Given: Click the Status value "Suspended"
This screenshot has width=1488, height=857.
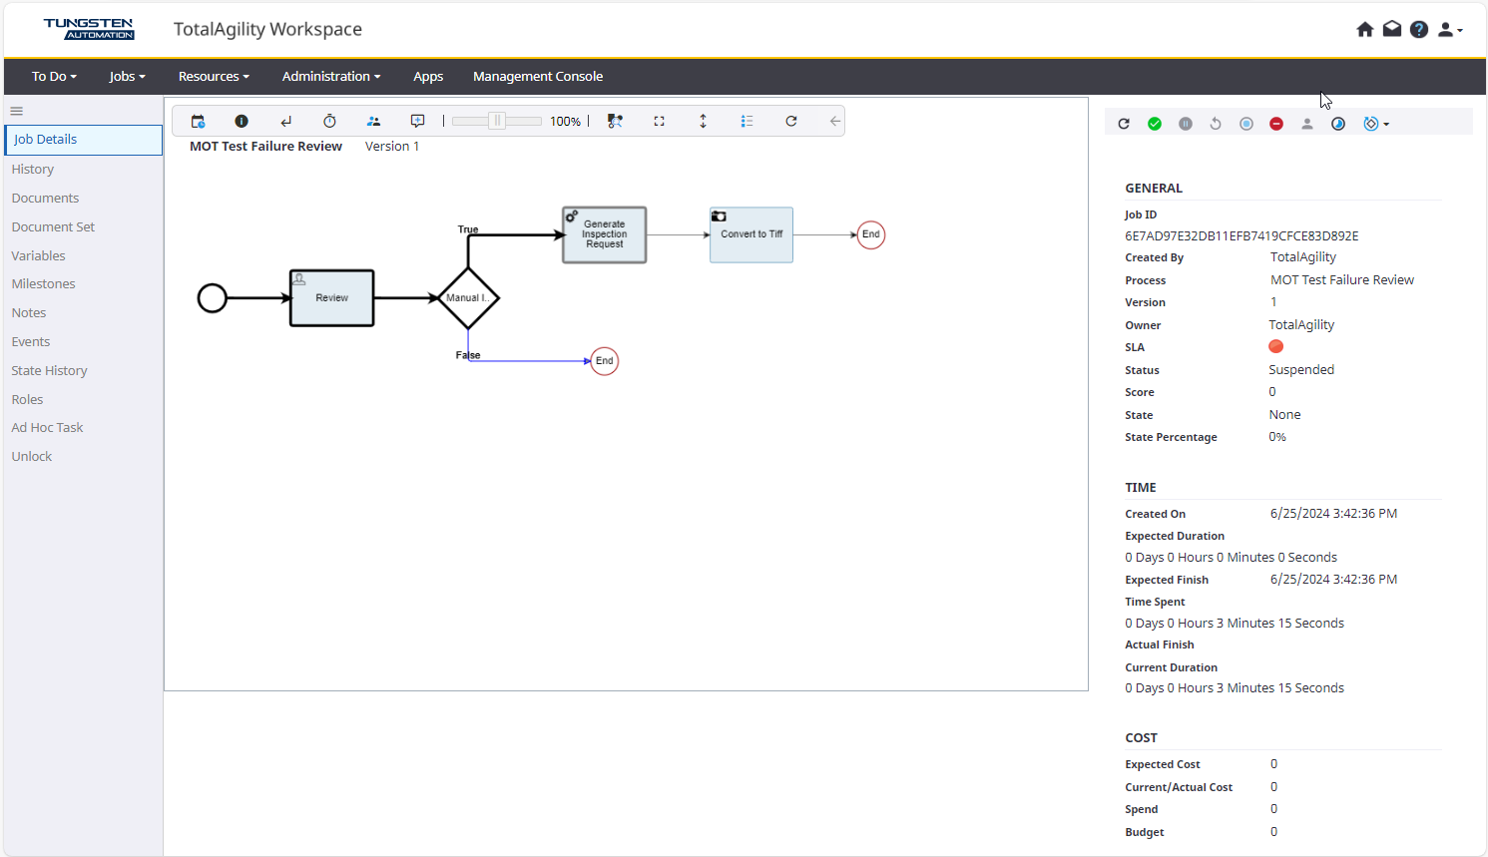Looking at the screenshot, I should point(1301,370).
